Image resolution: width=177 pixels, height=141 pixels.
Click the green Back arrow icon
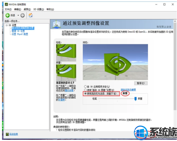(x=8, y=15)
